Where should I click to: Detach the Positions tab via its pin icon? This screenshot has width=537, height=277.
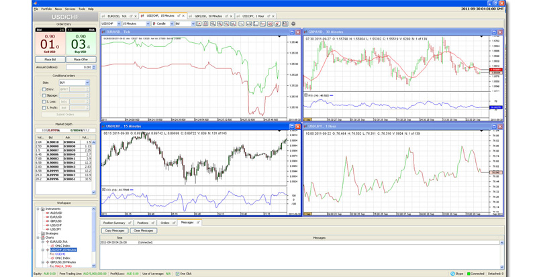click(152, 223)
